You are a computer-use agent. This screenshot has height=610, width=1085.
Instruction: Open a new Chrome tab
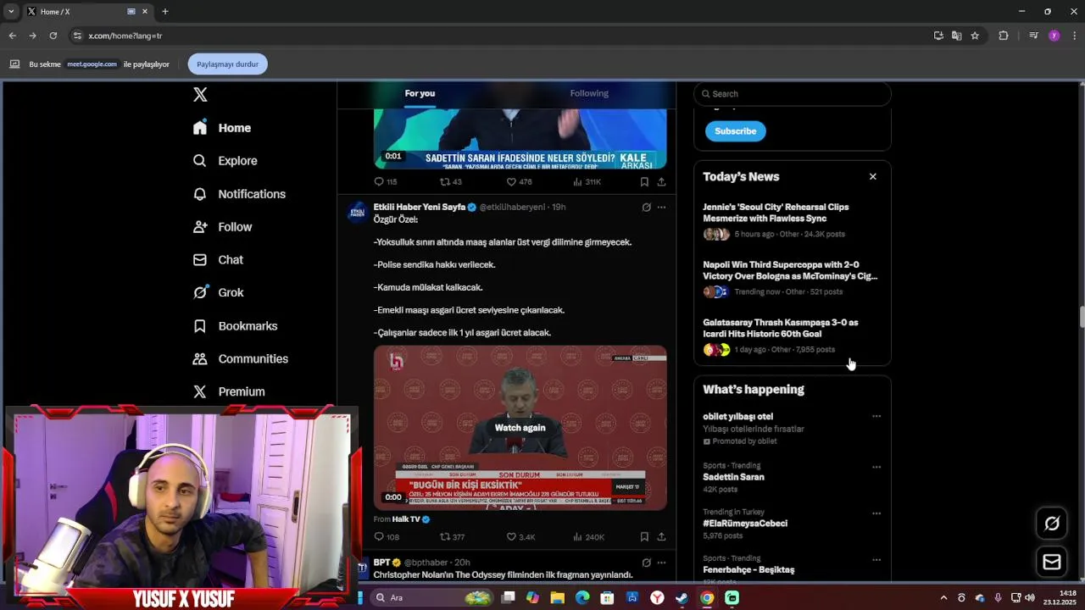tap(165, 12)
